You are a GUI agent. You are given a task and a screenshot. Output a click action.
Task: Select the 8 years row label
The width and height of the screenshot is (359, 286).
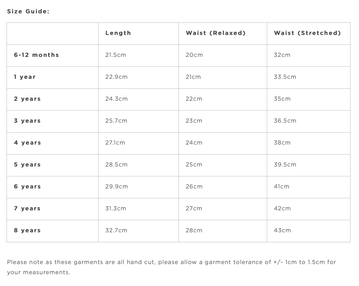pos(27,230)
